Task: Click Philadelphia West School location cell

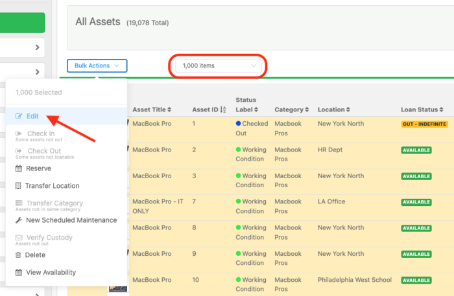Action: (x=355, y=280)
